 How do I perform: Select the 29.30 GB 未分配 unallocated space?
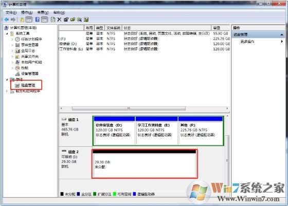145,164
